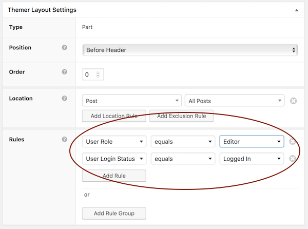Open the Editor role value dropdown
The height and width of the screenshot is (229, 308).
[x=251, y=142]
